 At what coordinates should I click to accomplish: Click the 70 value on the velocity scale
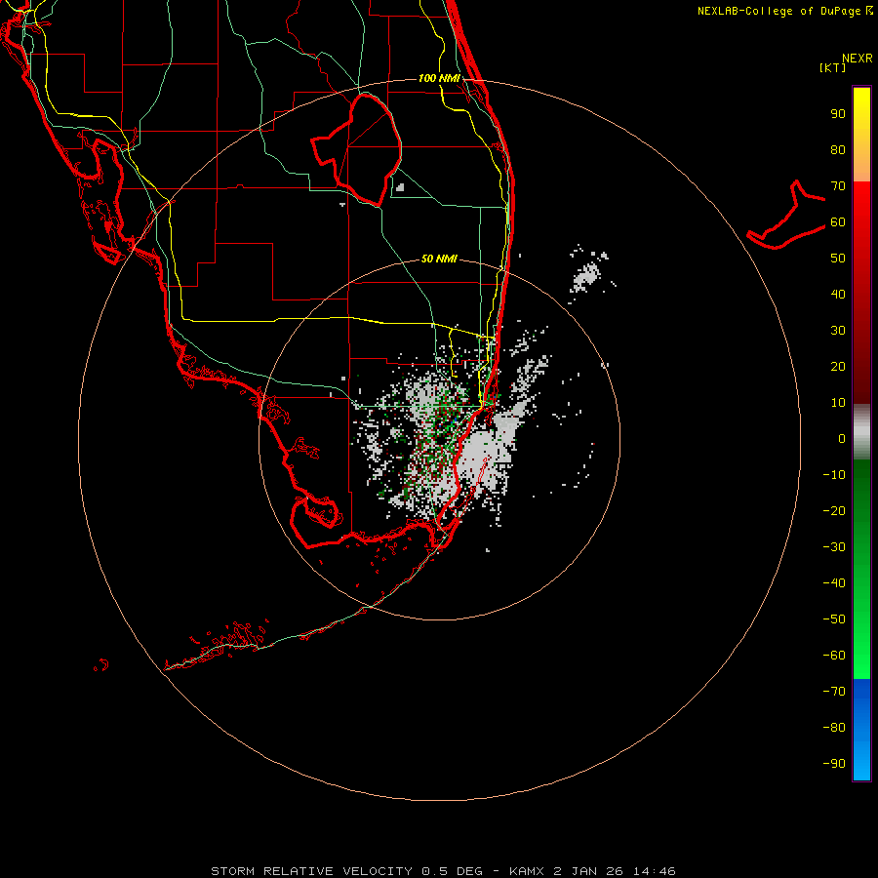tap(838, 186)
